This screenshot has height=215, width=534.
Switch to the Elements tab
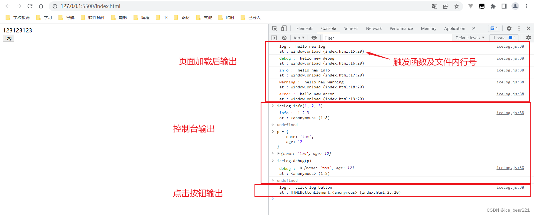305,28
